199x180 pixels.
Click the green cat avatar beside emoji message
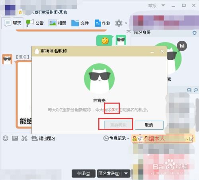(121, 40)
